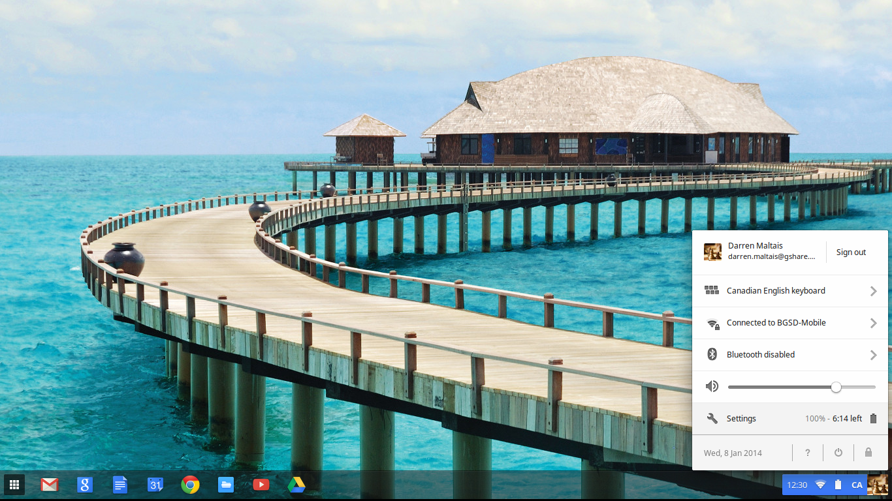Viewport: 892px width, 501px height.
Task: Click the Settings label text
Action: (741, 419)
